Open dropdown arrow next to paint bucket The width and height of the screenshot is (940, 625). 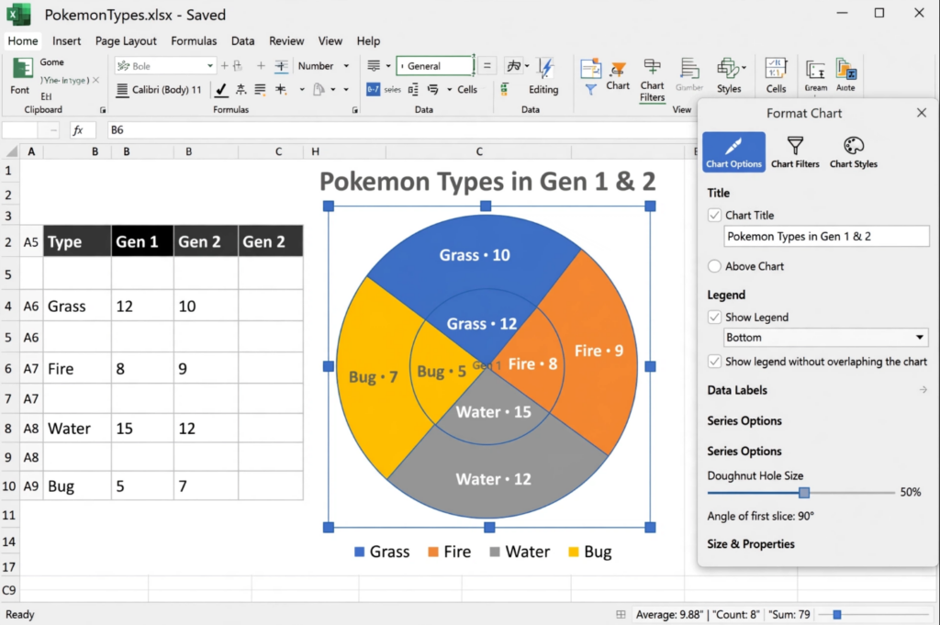[332, 90]
